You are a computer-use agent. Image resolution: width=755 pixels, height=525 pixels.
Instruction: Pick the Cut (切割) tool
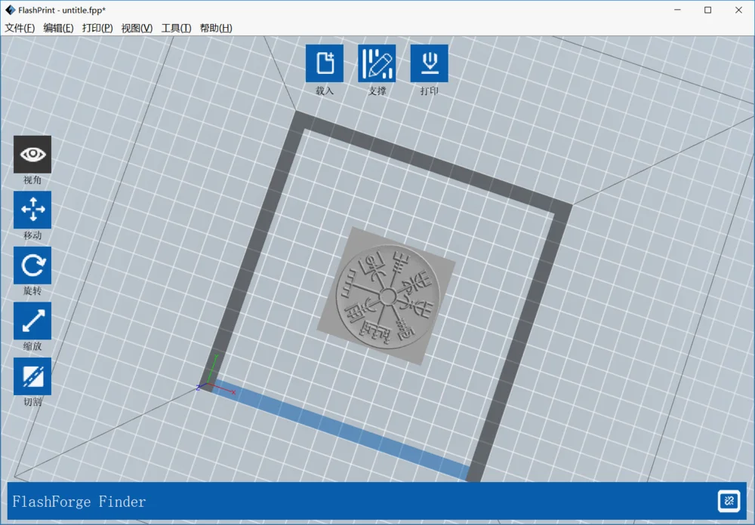(32, 376)
